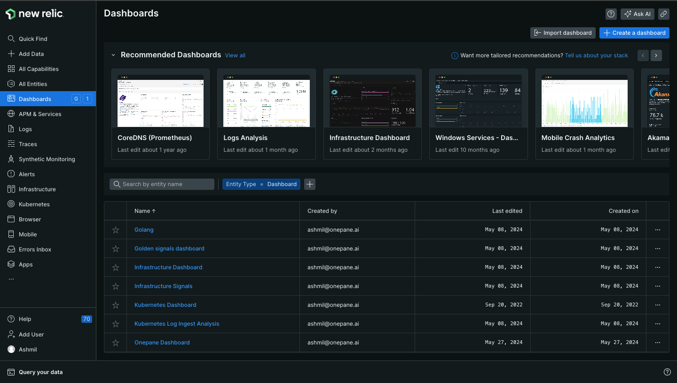Star the Infrastructure Dashboard row
677x383 pixels.
pos(116,267)
